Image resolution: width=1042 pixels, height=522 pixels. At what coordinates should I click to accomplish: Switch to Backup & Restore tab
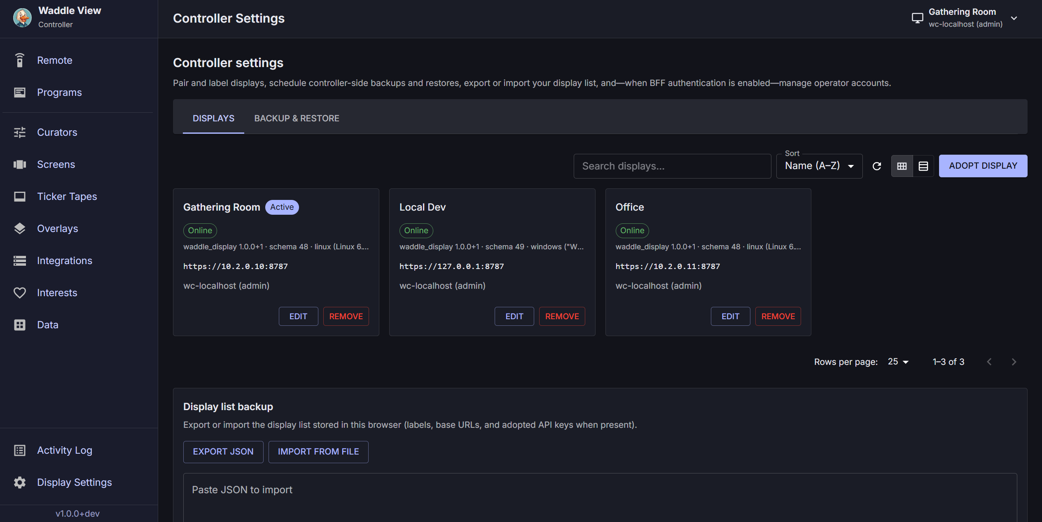(297, 118)
